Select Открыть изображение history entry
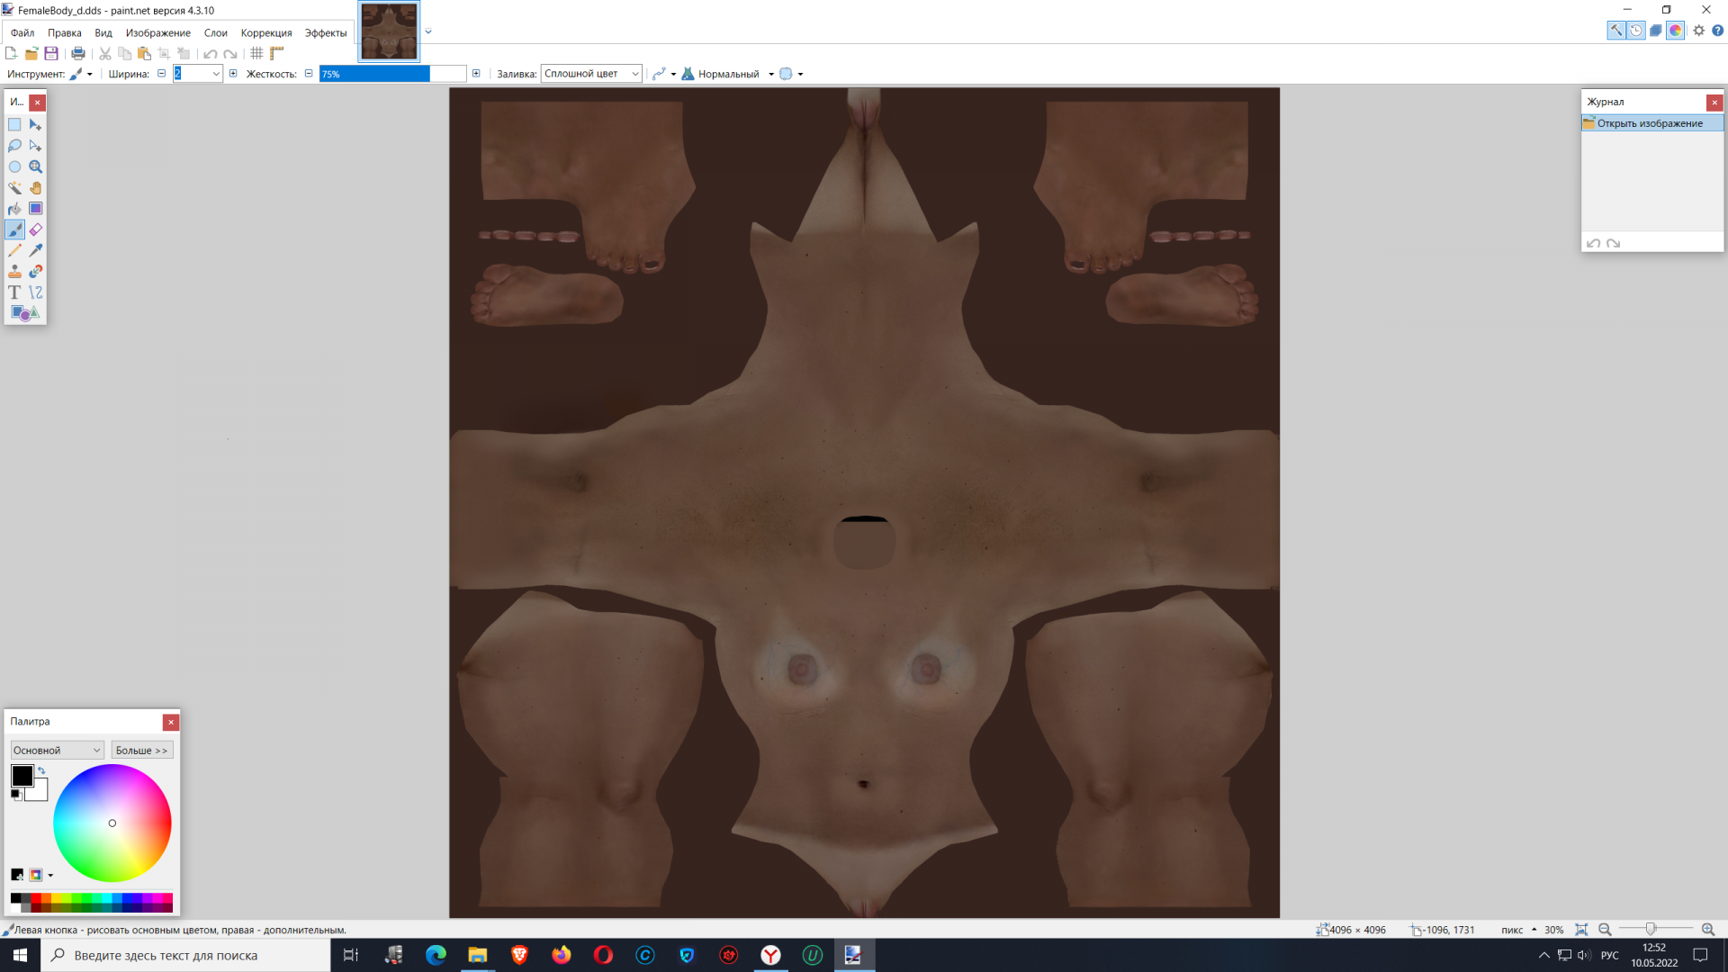Screen dimensions: 1728x972 [1649, 123]
